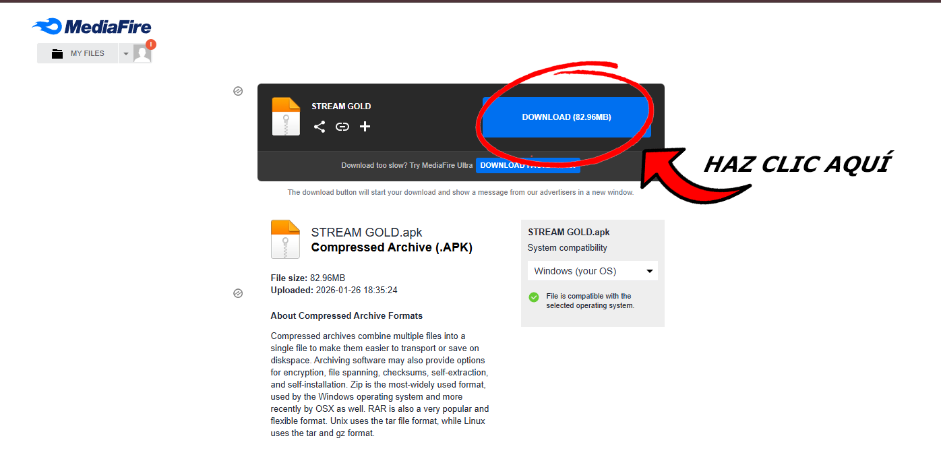Click the user avatar profile icon

[x=142, y=54]
